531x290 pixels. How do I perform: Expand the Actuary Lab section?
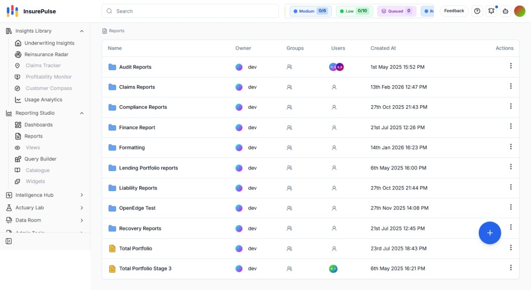[x=82, y=208]
